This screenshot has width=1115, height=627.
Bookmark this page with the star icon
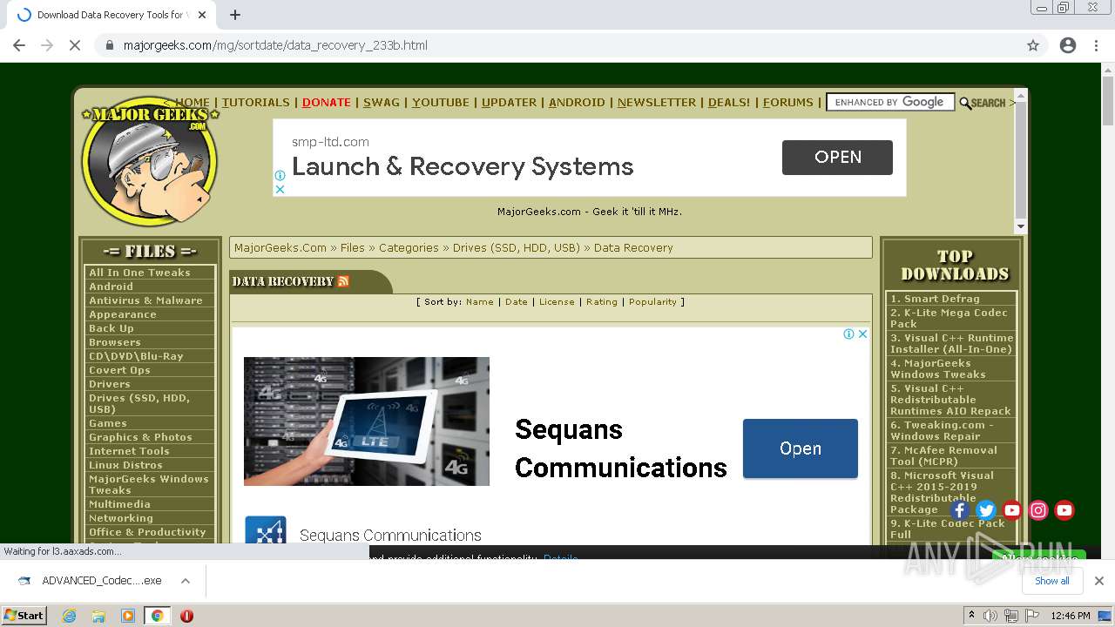1033,45
